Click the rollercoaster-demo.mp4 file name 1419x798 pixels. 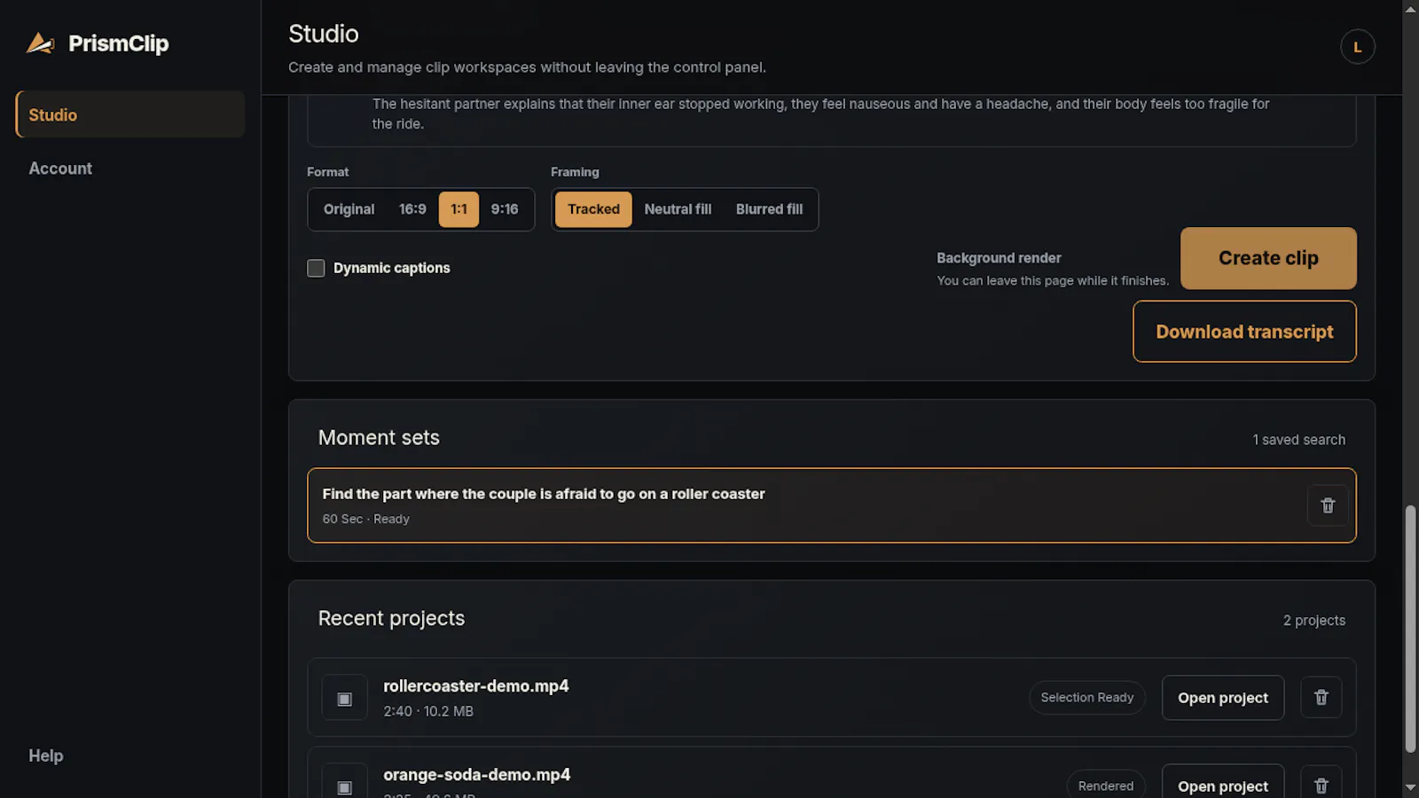[x=475, y=686]
